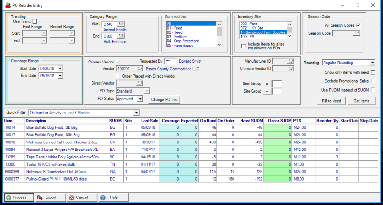
Task: Open the Category Range Start lookup (F12)
Action: [x=121, y=24]
